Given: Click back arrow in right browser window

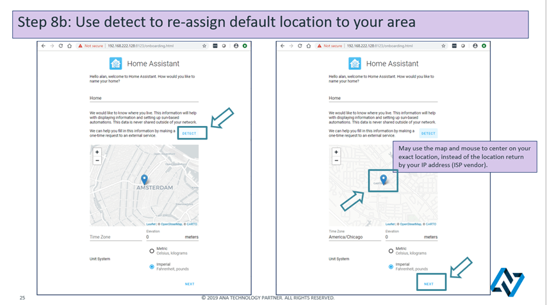Looking at the screenshot, I should point(283,46).
